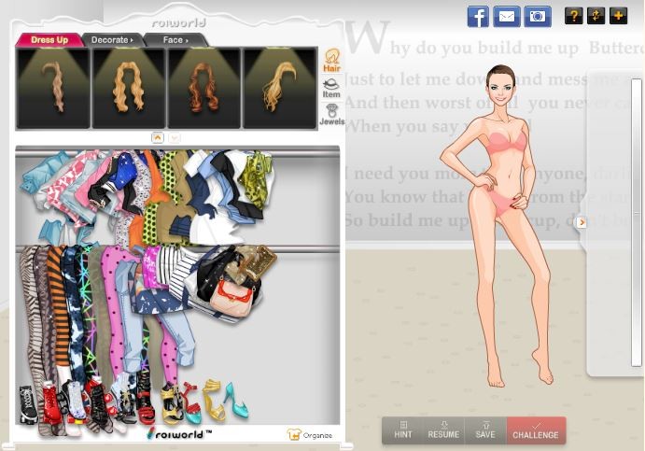
Task: Click the SAVE button
Action: click(484, 430)
